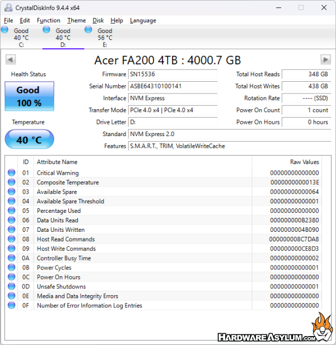336x345 pixels.
Task: Click the Features field
Action: [x=230, y=146]
